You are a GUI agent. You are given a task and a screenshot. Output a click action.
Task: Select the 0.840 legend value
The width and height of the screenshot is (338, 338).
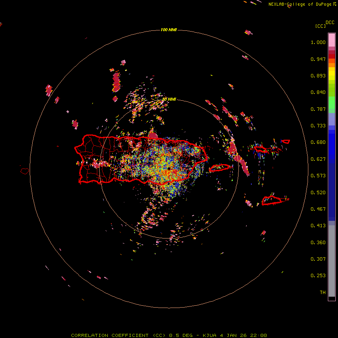pos(318,92)
